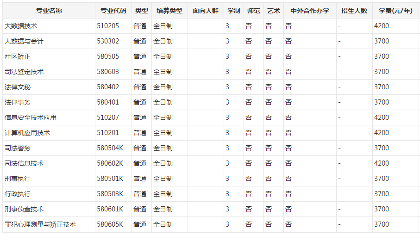Click major code 580504K
This screenshot has height=235, width=420.
pyautogui.click(x=110, y=148)
